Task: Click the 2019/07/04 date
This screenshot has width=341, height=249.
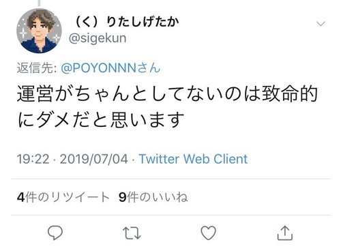Action: [x=94, y=159]
